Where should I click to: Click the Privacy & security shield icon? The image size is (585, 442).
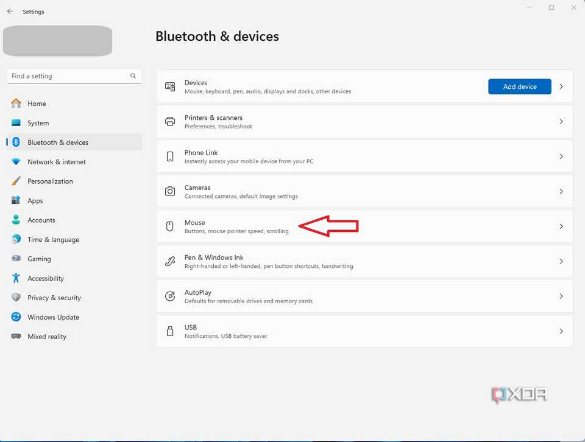pos(16,297)
